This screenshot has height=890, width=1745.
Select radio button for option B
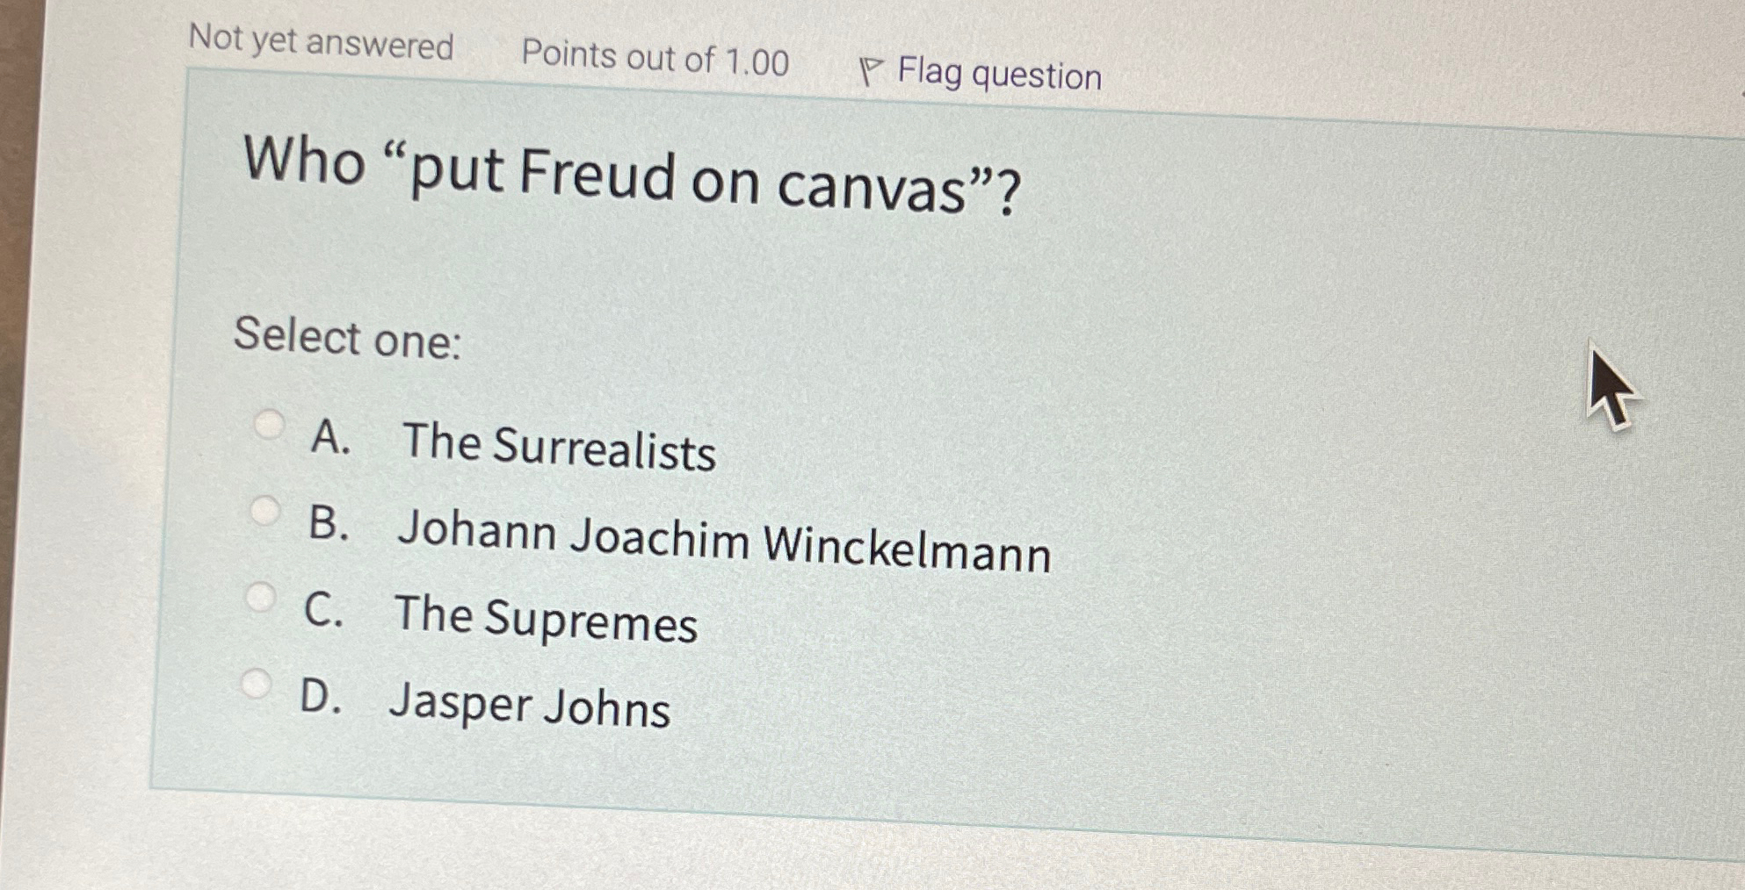click(x=264, y=512)
